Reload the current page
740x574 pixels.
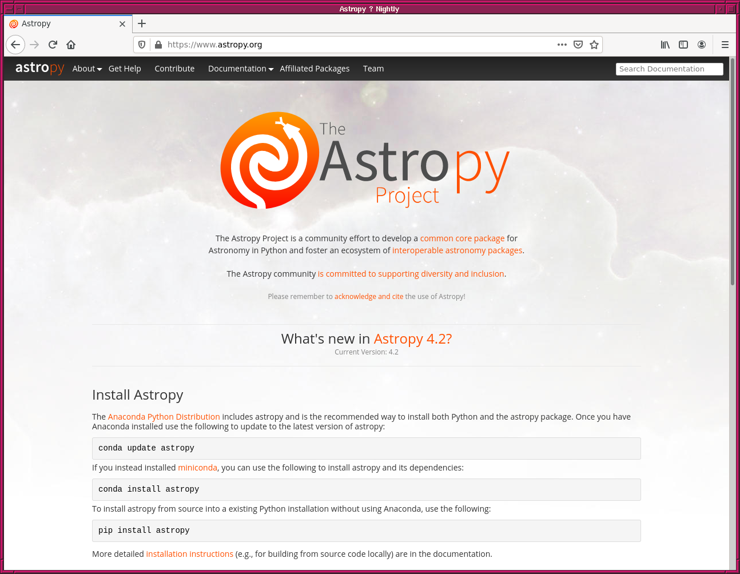click(x=53, y=45)
